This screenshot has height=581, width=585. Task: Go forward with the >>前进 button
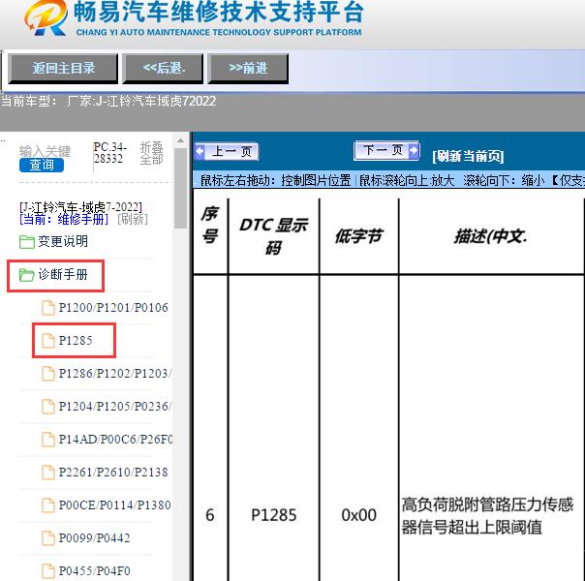[x=248, y=68]
